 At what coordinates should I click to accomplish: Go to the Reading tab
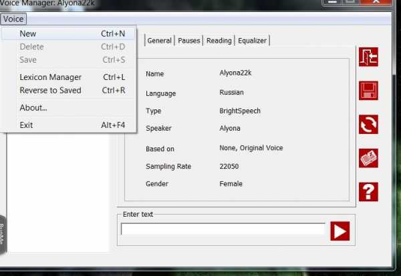[x=219, y=41]
